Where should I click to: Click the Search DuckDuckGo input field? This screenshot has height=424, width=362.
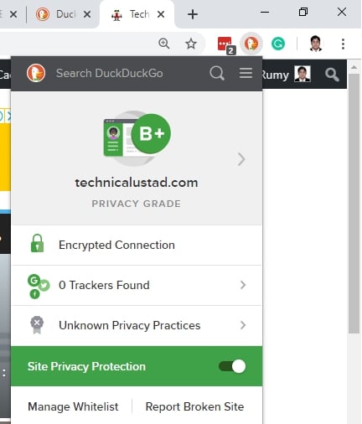[110, 73]
